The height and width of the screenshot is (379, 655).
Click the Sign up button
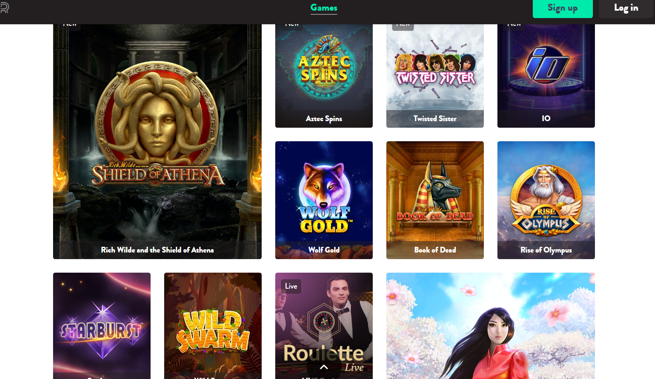[x=562, y=8]
